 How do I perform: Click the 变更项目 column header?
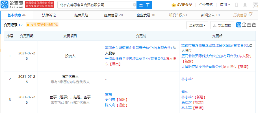coord(70,36)
